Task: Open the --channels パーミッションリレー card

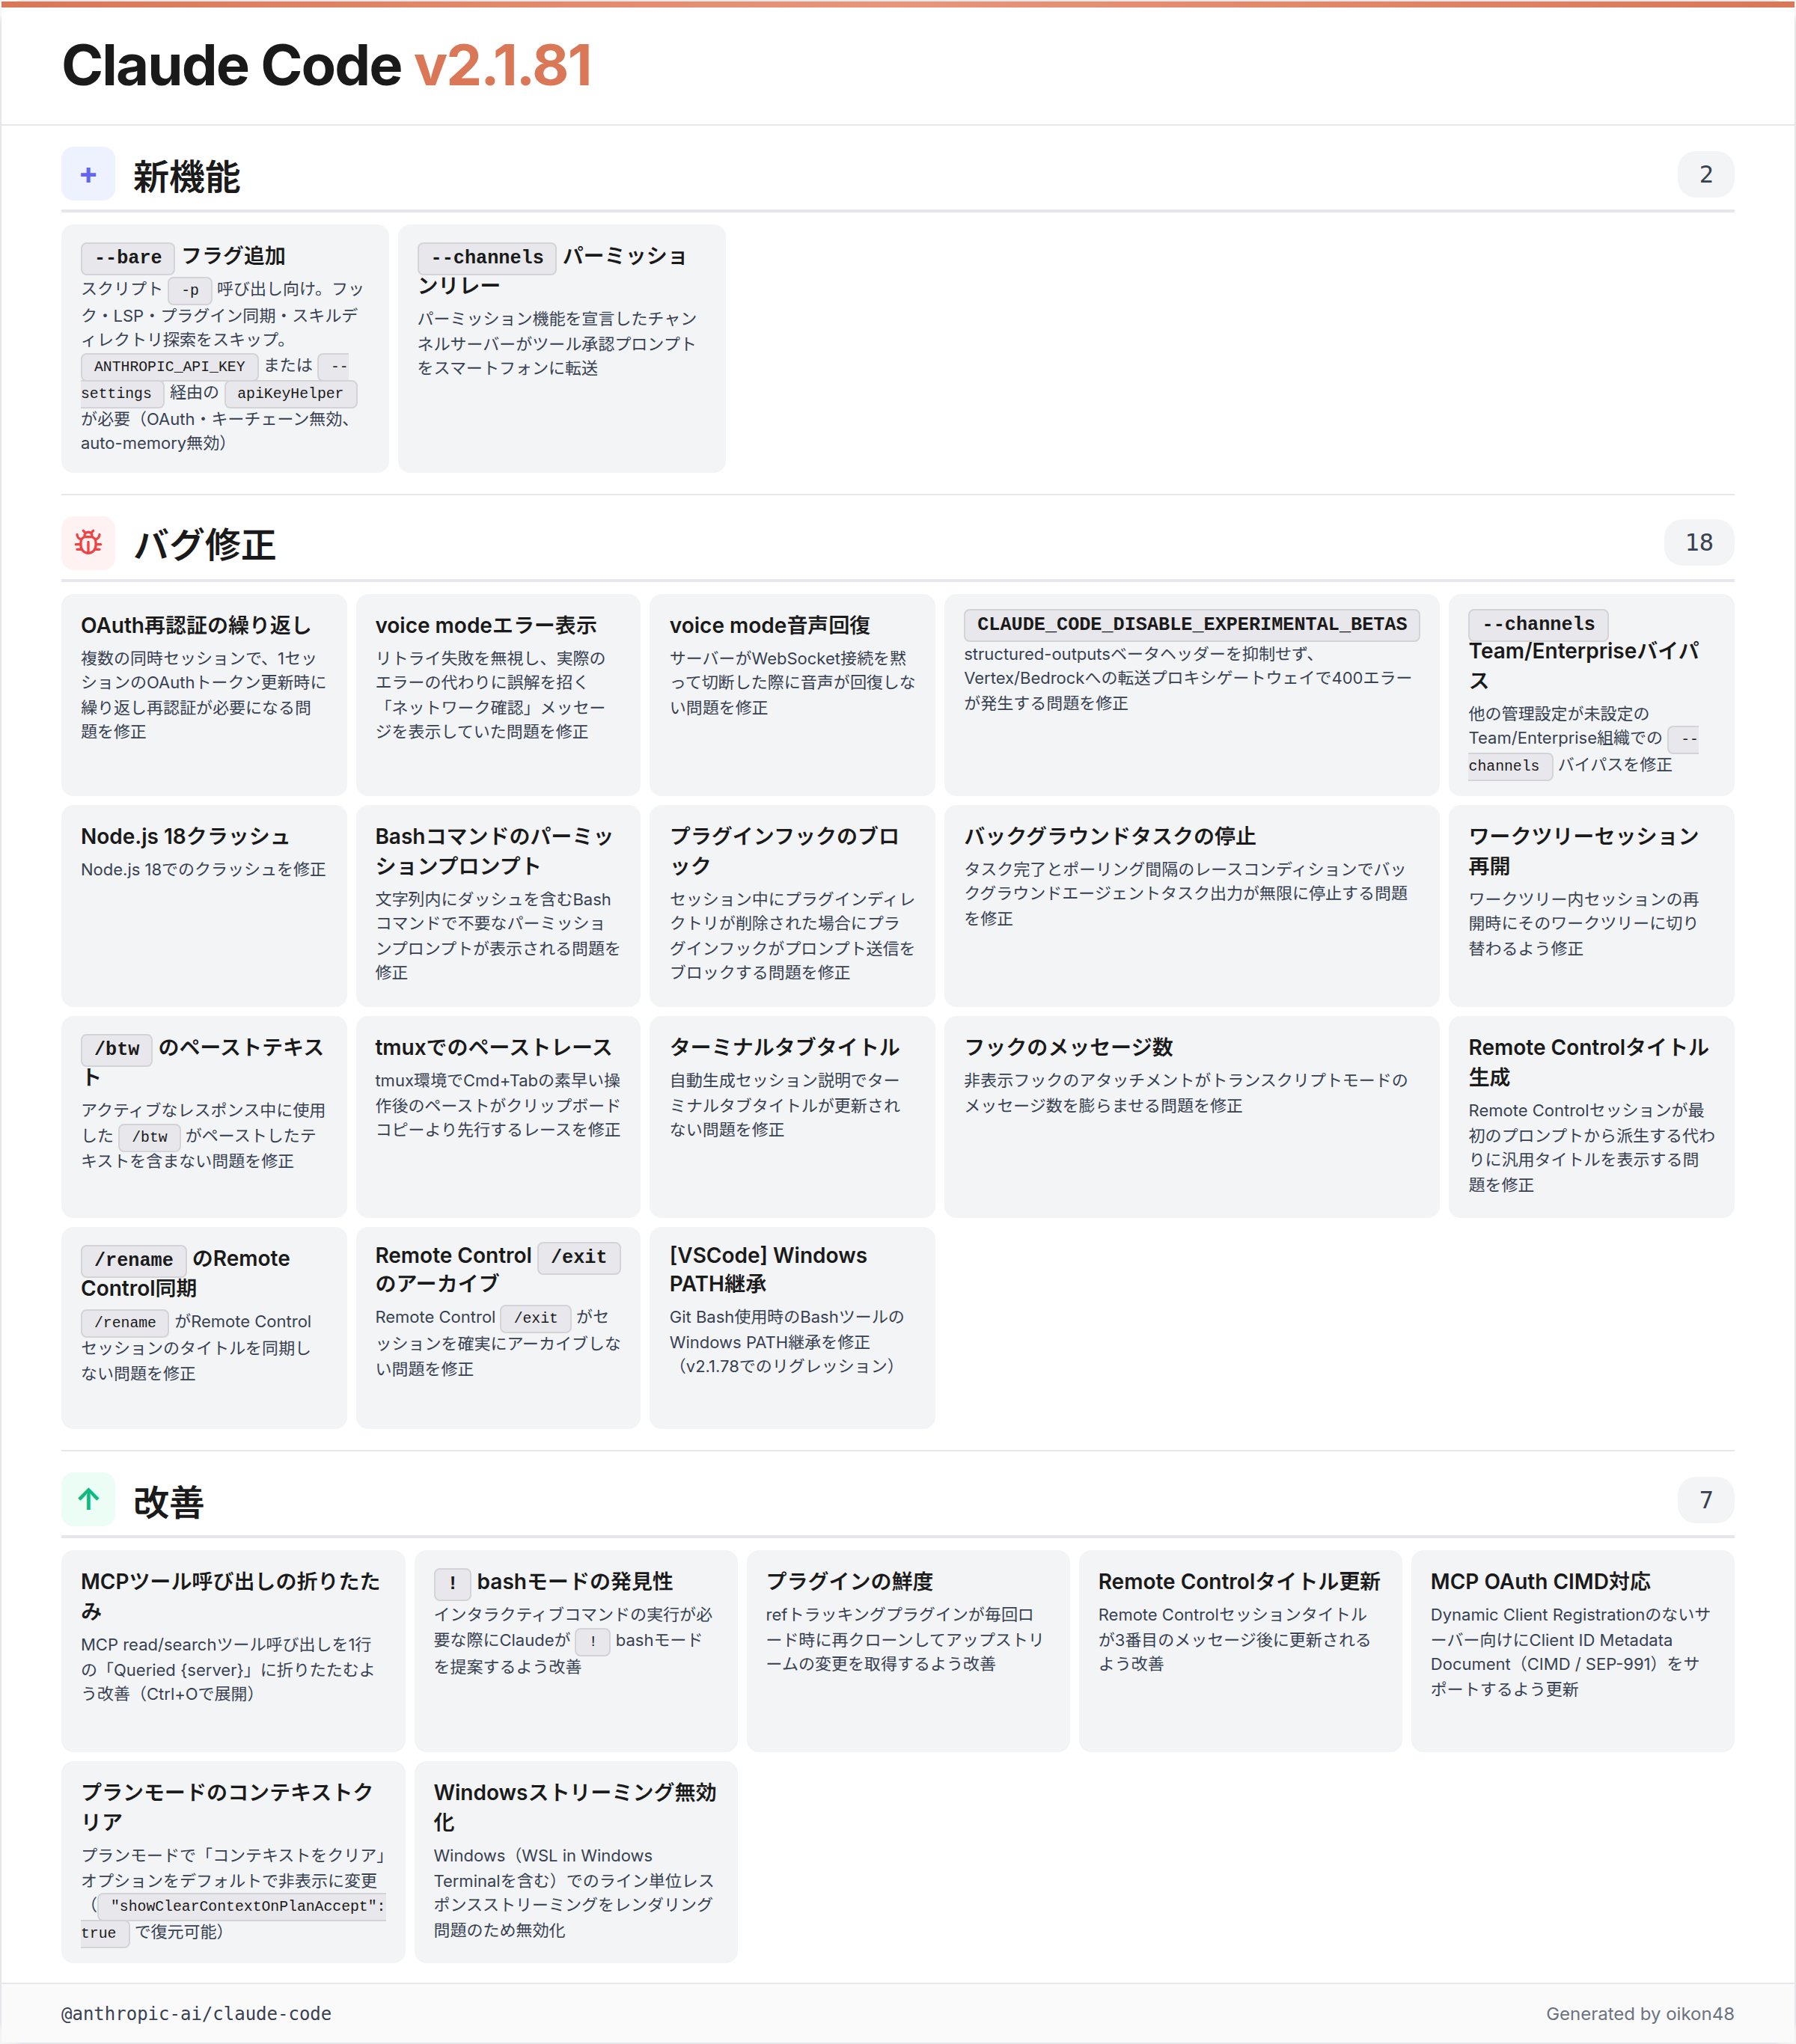Action: (561, 348)
